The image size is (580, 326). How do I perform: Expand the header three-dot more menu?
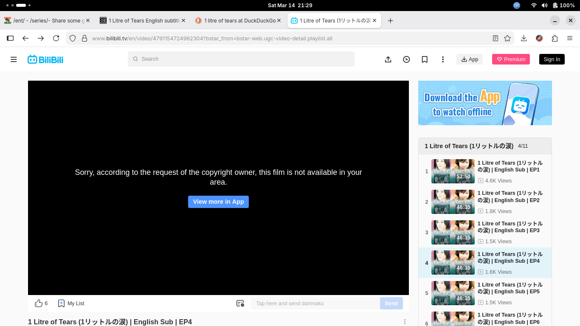pos(443,59)
